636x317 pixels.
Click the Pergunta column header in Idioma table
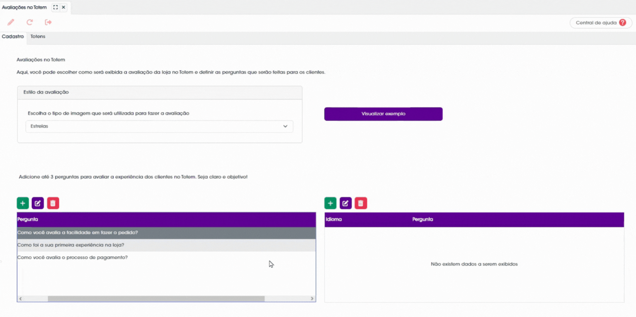point(422,219)
